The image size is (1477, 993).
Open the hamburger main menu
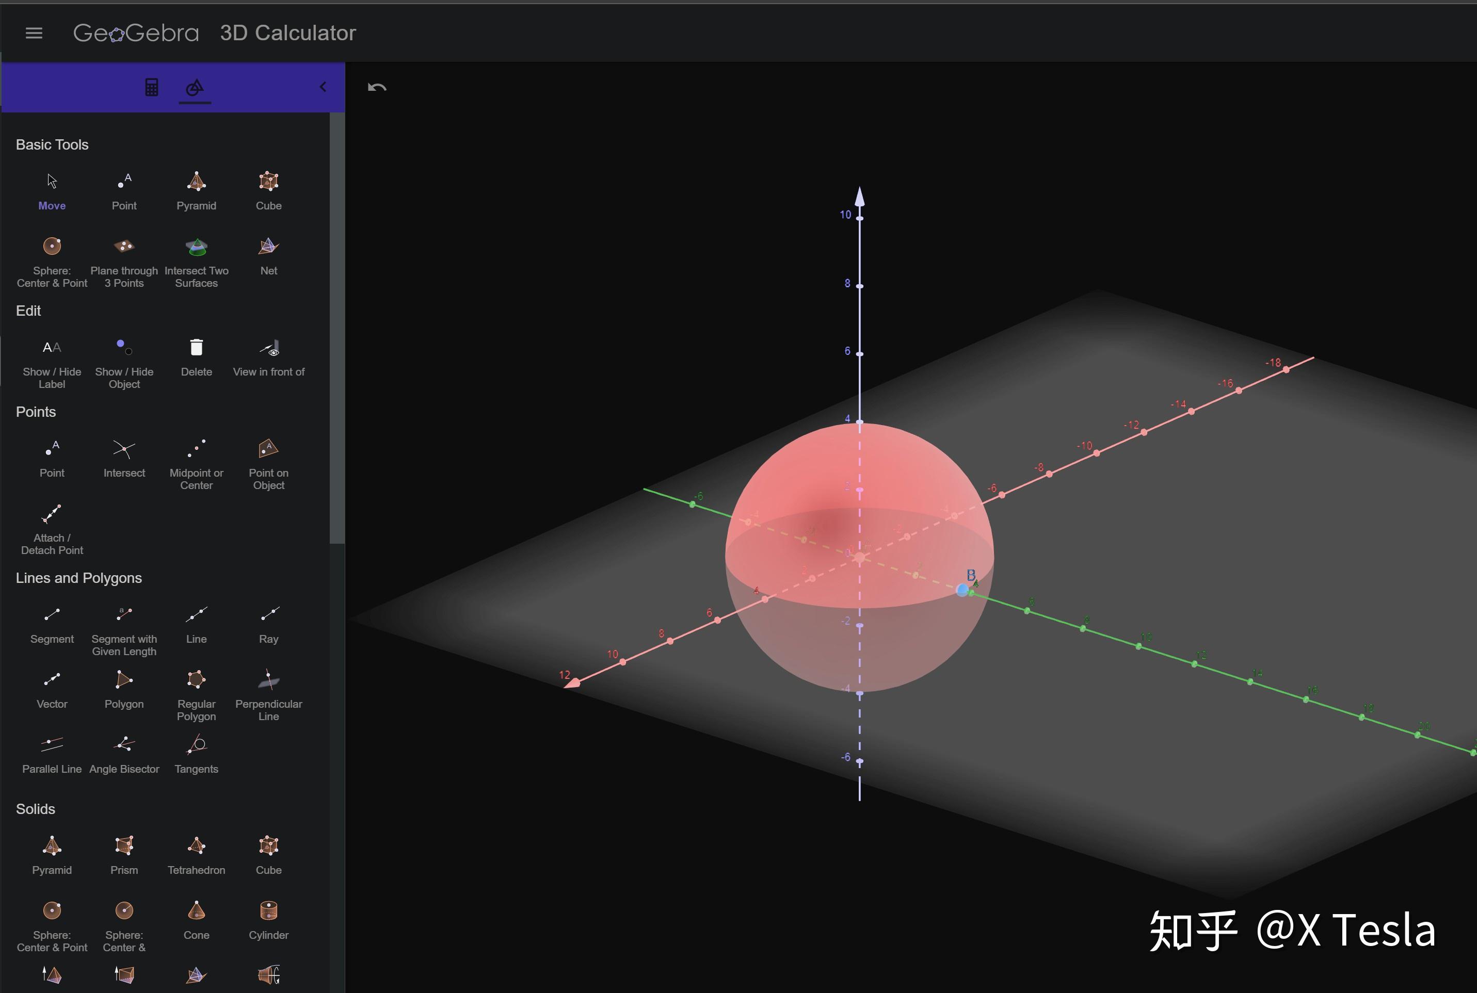point(34,33)
